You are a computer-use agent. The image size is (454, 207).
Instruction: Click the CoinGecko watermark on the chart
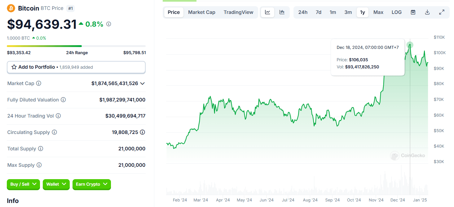407,156
